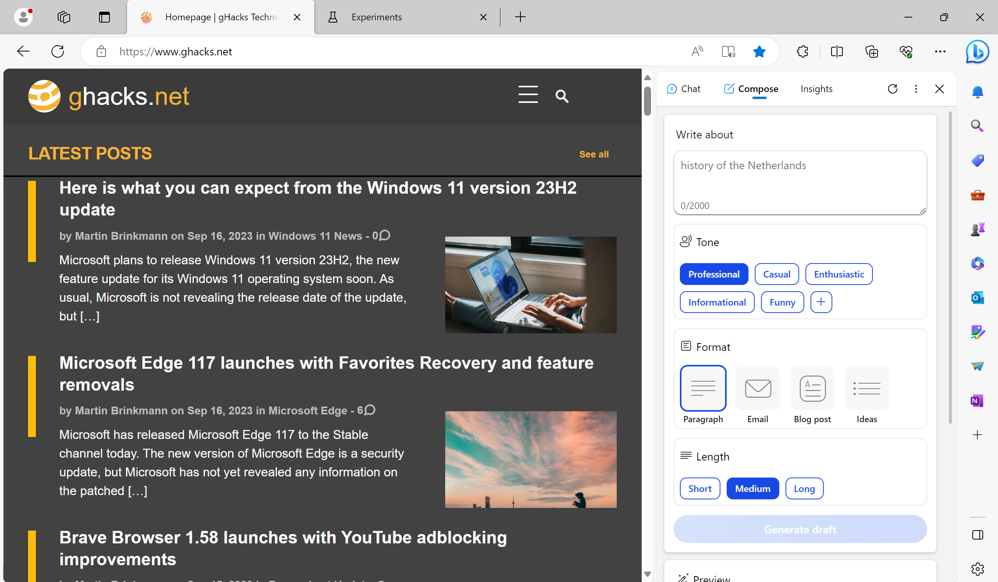
Task: View site information lock icon
Action: [101, 51]
